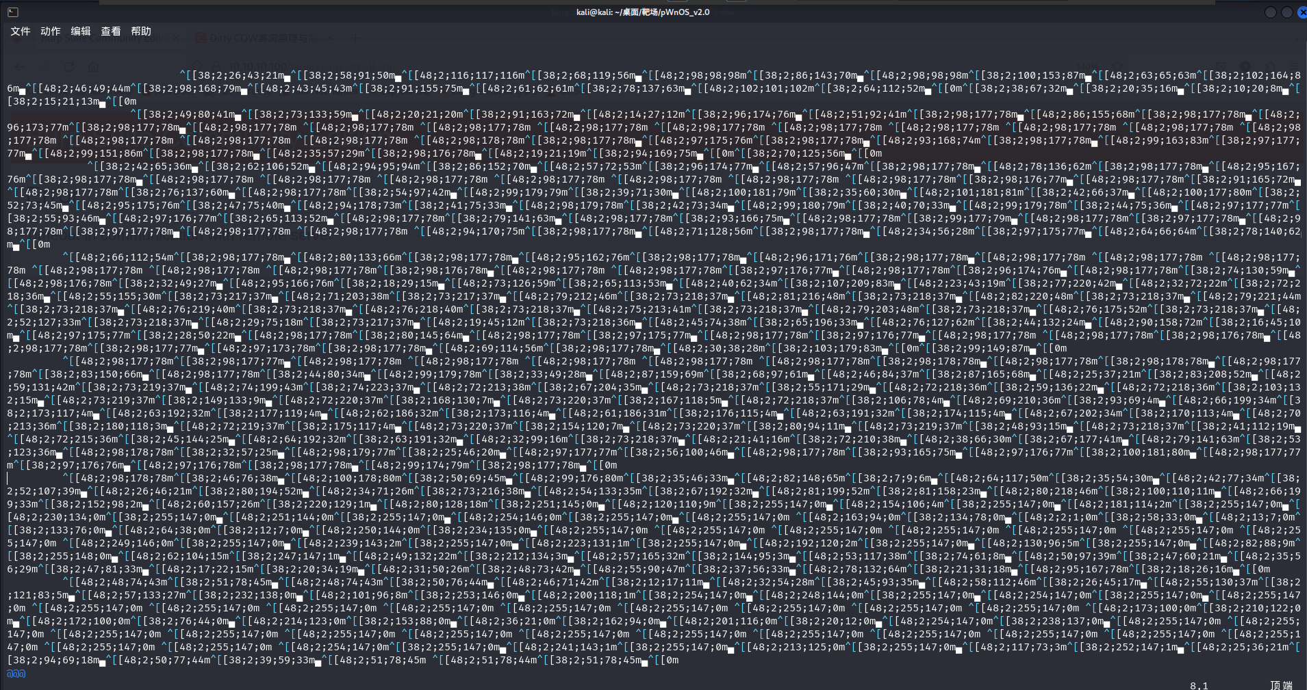Image resolution: width=1307 pixels, height=690 pixels.
Task: Click the window title kali@kali pWnOS_v2.0
Action: click(642, 12)
